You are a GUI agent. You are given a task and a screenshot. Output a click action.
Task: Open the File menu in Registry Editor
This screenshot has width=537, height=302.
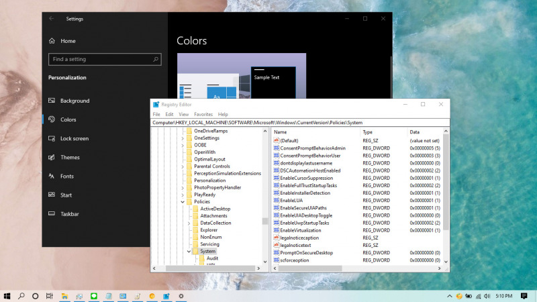coord(156,114)
